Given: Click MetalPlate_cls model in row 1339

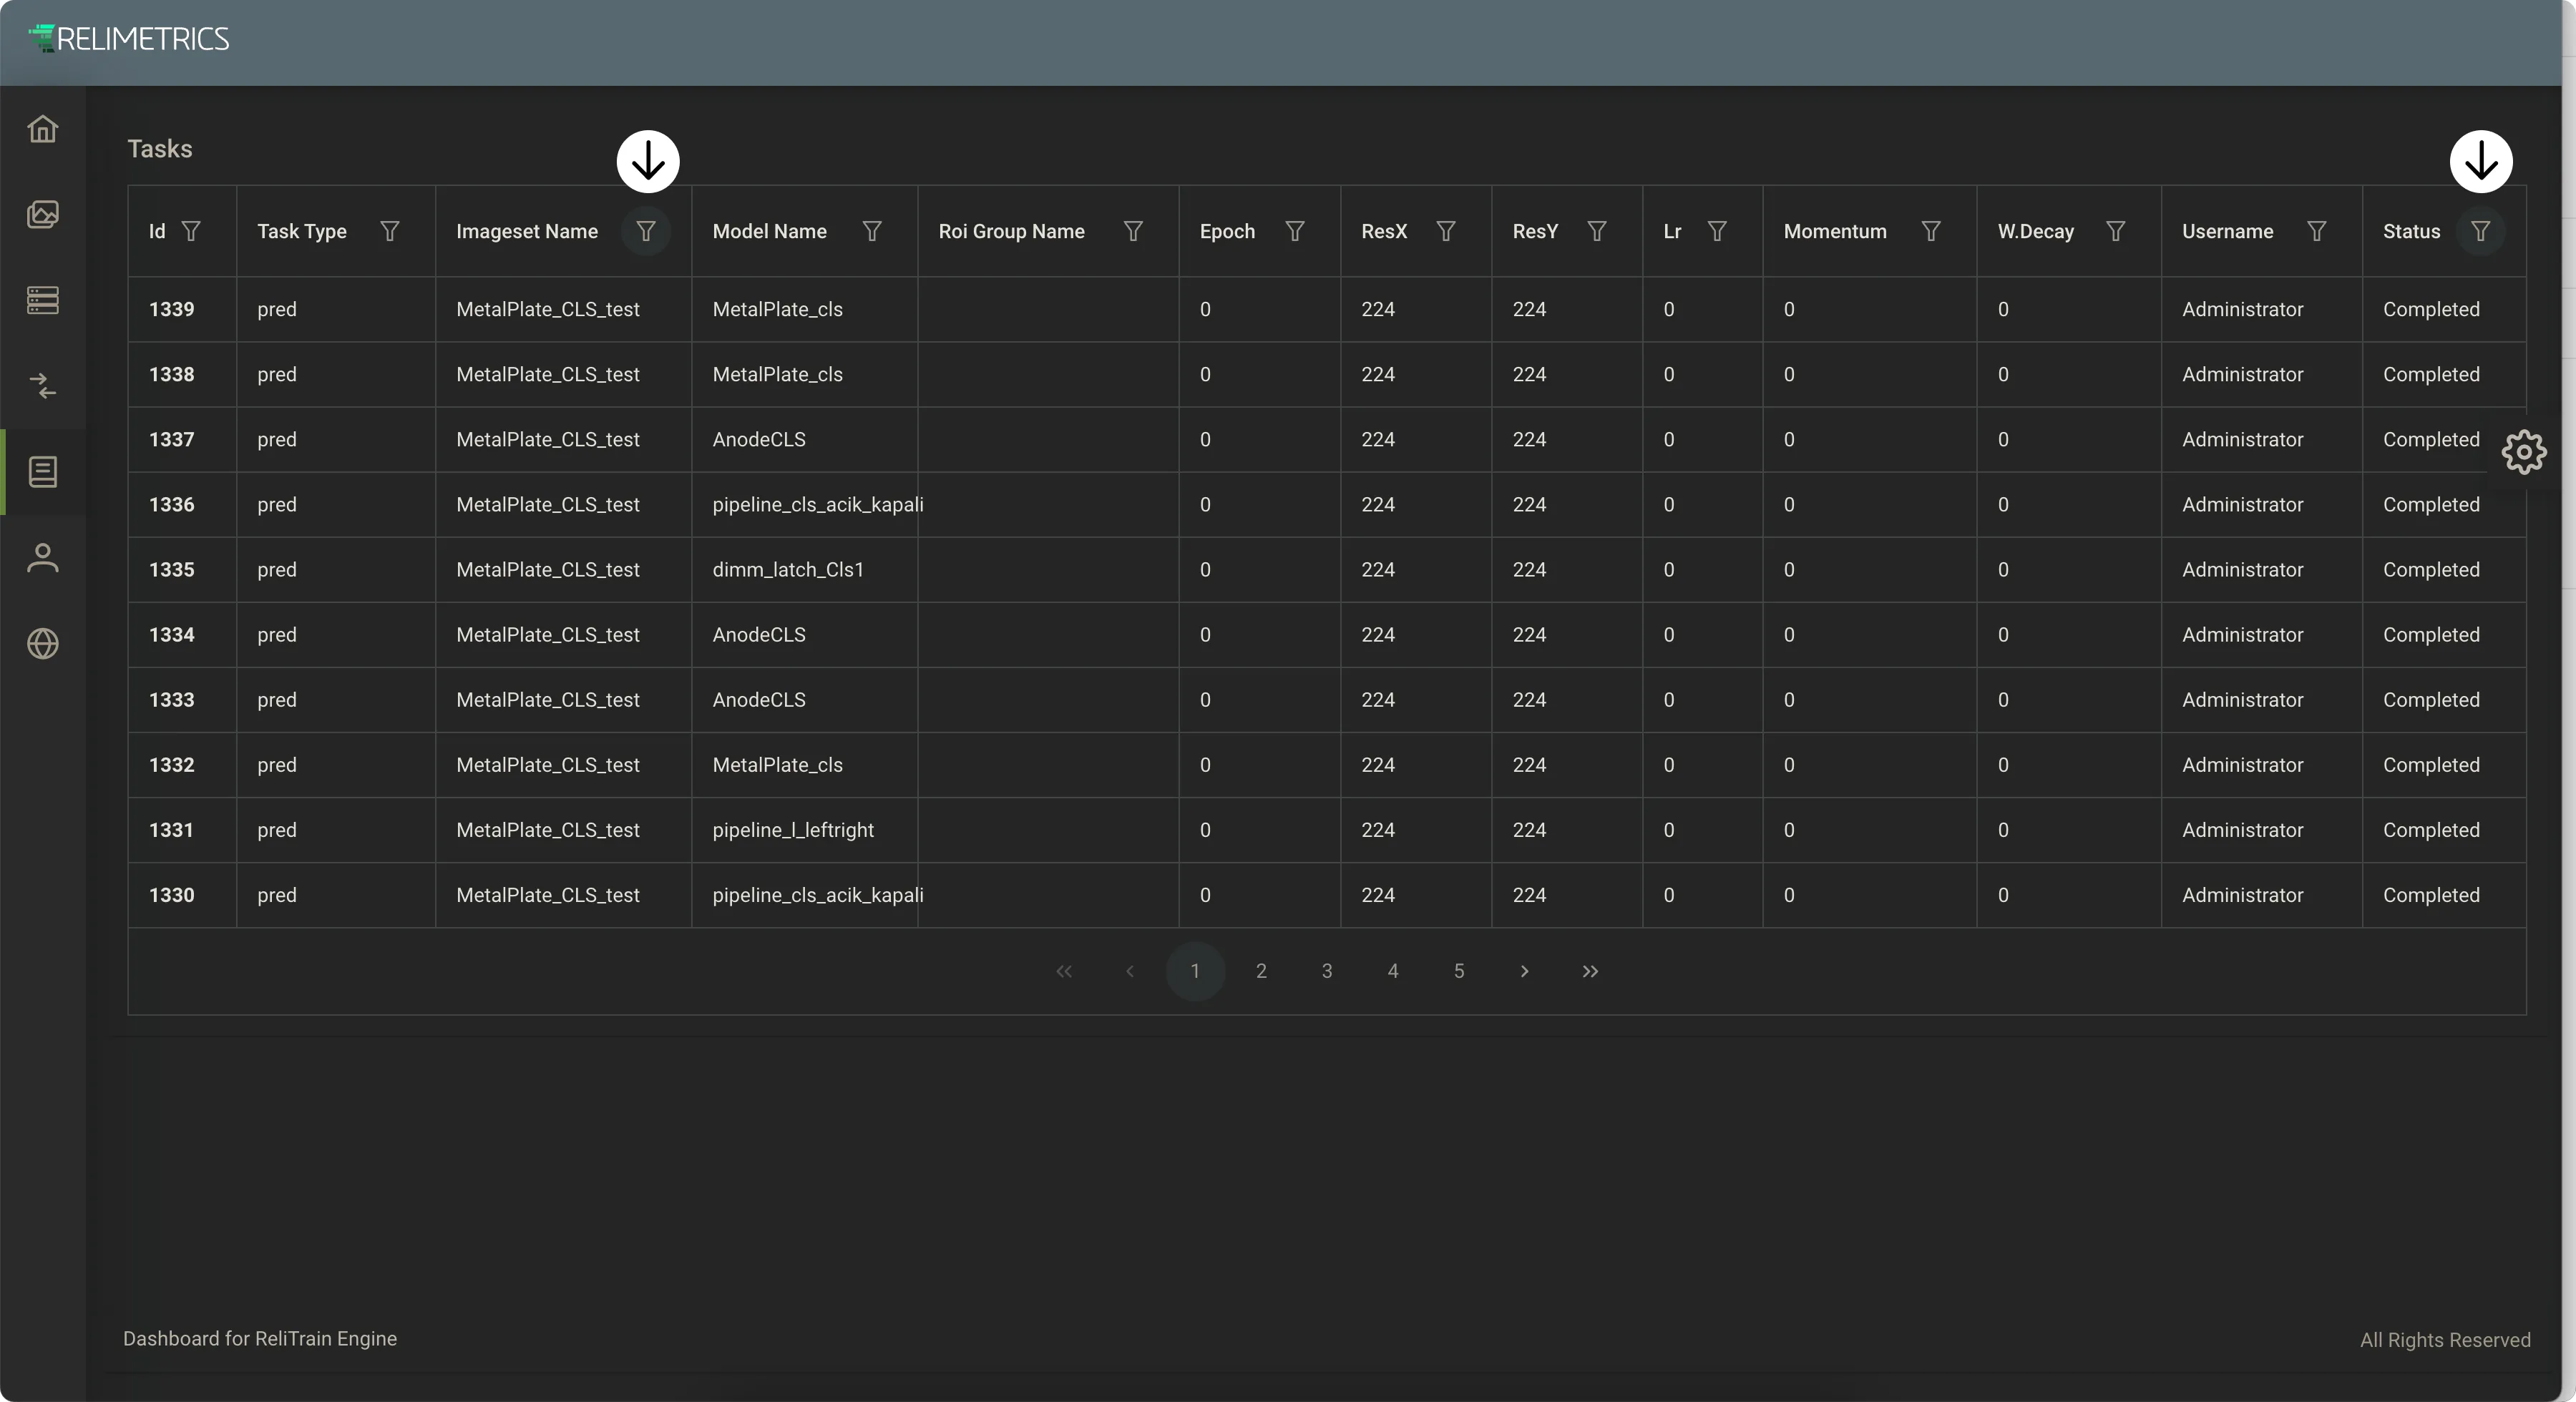Looking at the screenshot, I should point(778,309).
